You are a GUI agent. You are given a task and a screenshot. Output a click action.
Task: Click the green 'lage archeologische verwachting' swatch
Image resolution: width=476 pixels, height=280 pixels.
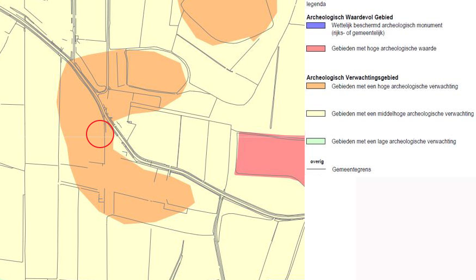pos(316,141)
